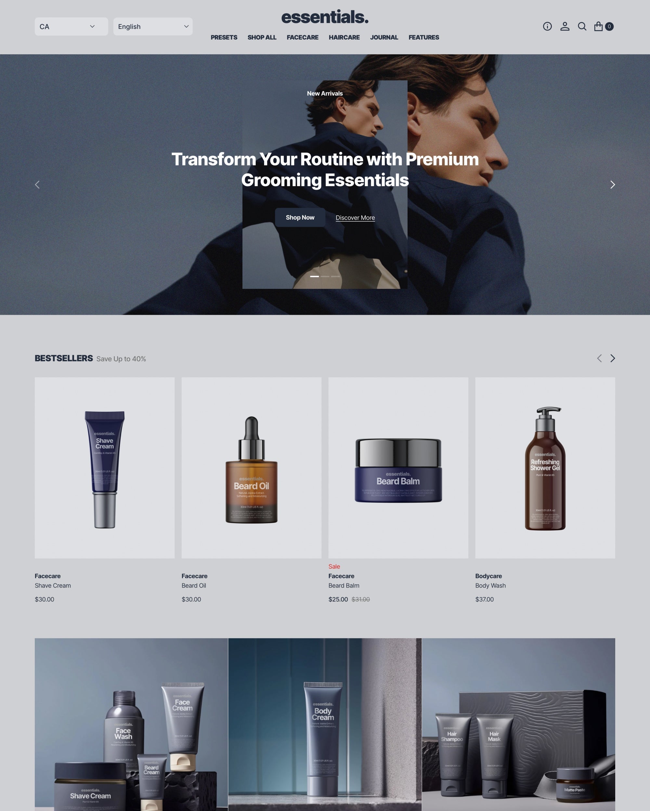Expand the English language selector dropdown

152,27
